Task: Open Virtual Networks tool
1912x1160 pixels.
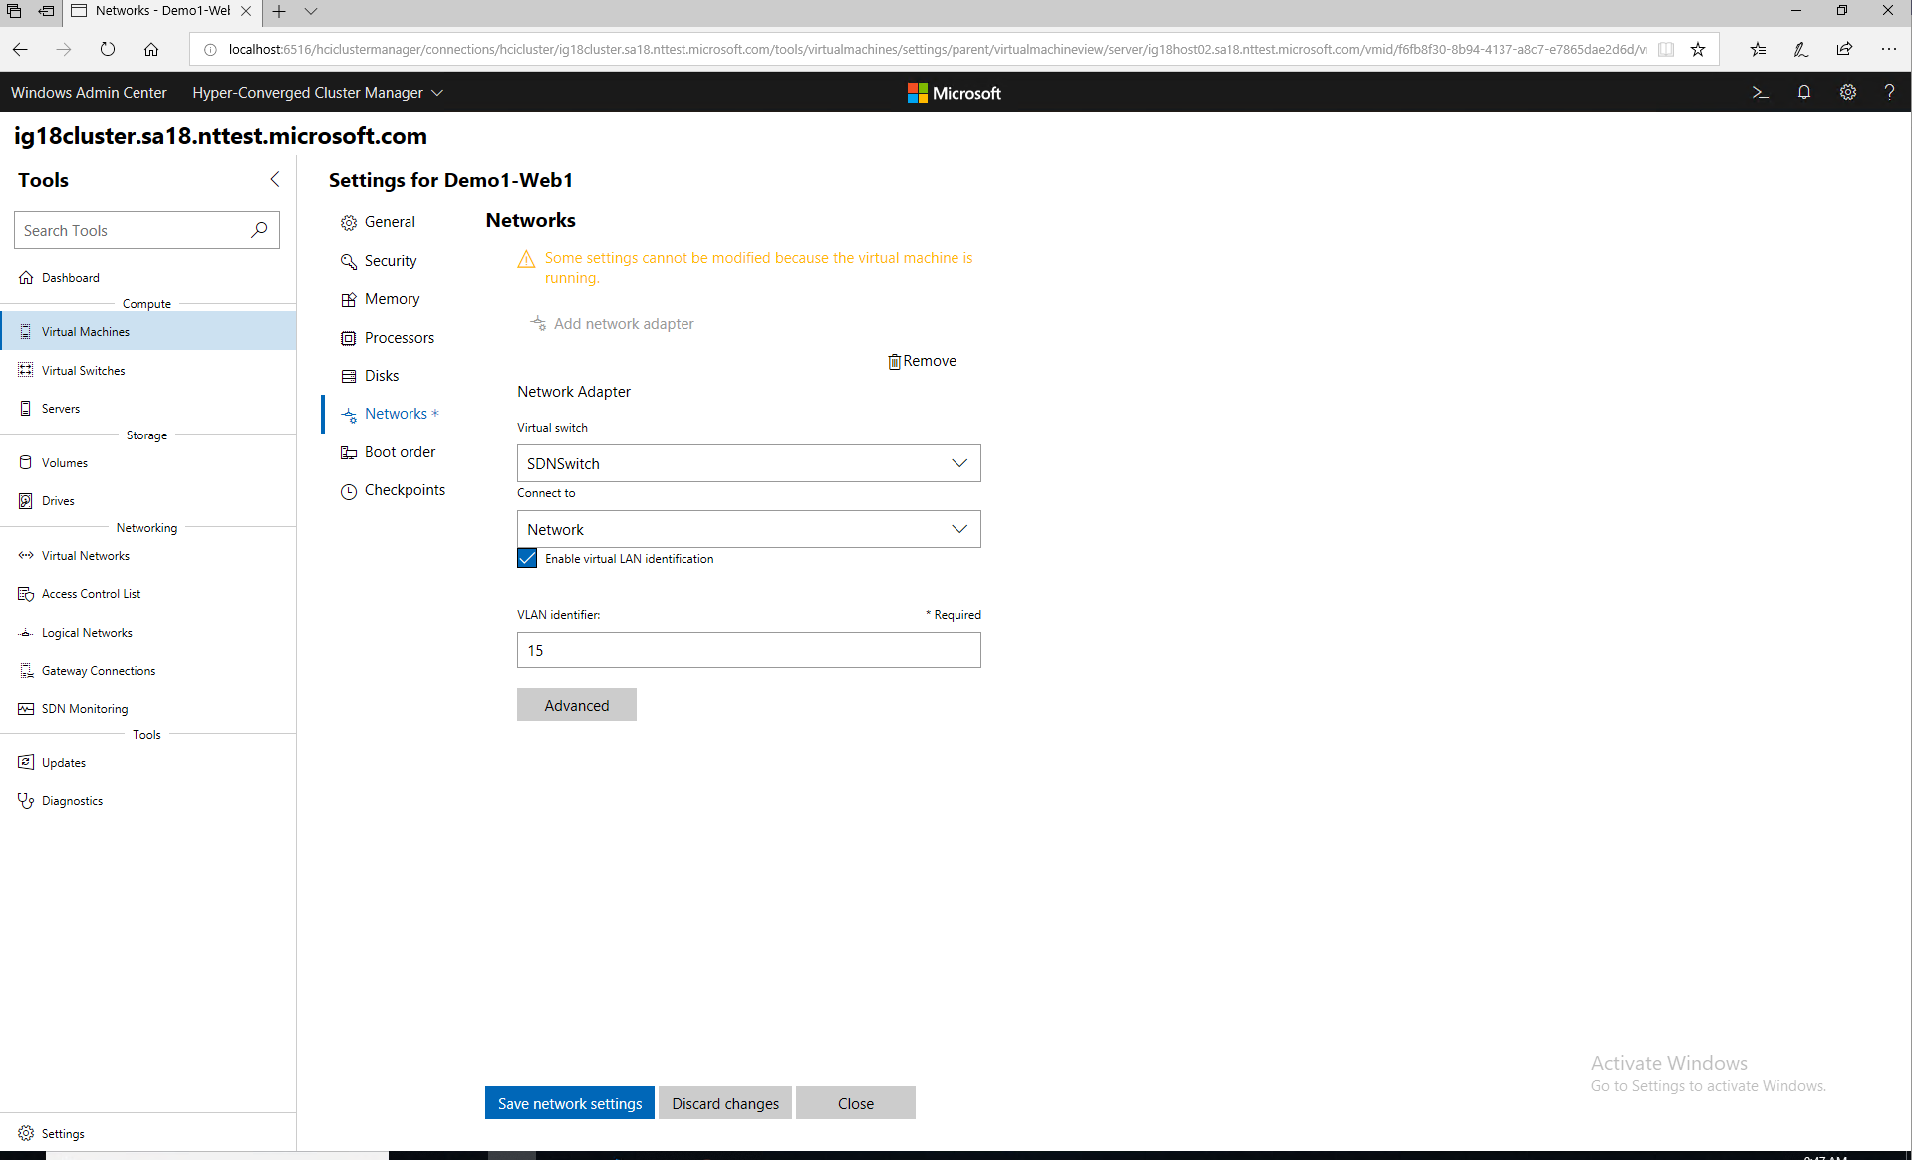Action: 147,556
